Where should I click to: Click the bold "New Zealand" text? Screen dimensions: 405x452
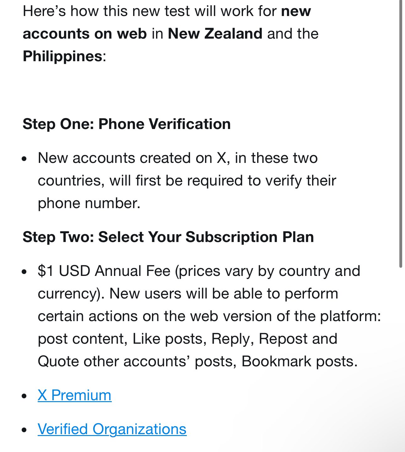point(215,34)
